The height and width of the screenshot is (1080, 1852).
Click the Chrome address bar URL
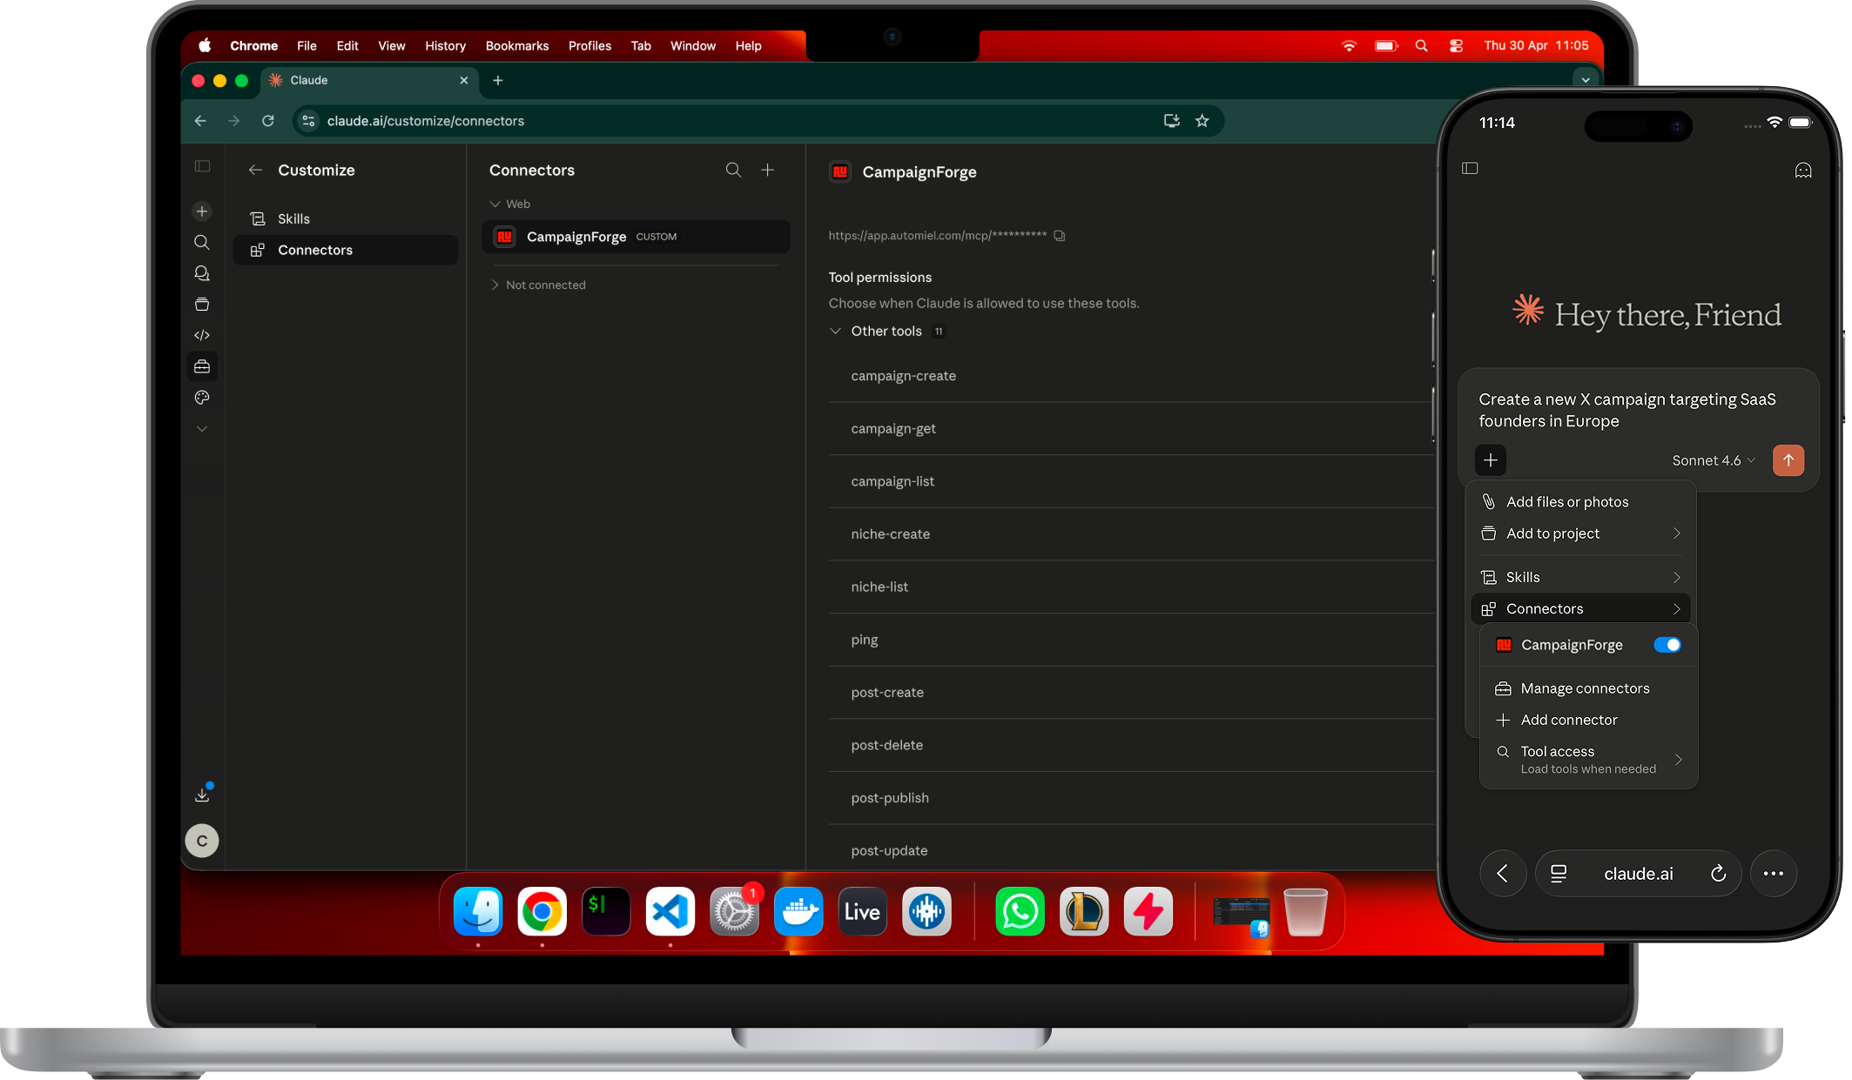[426, 121]
